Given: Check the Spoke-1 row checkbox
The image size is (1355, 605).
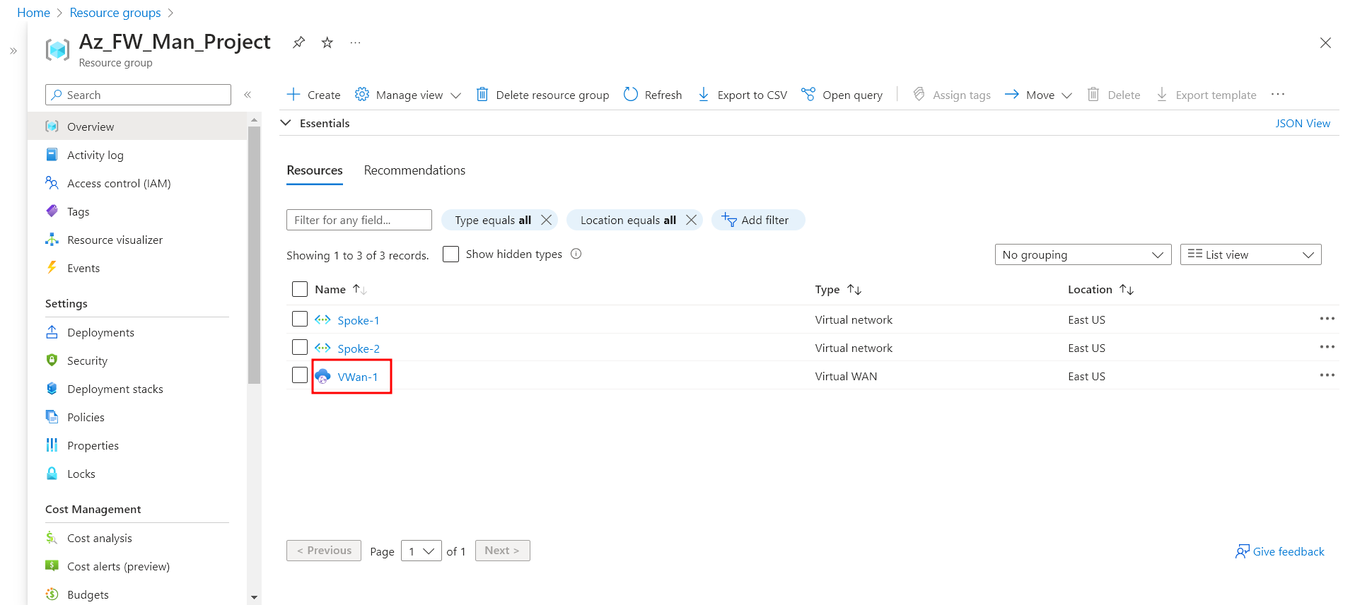Looking at the screenshot, I should pyautogui.click(x=300, y=319).
